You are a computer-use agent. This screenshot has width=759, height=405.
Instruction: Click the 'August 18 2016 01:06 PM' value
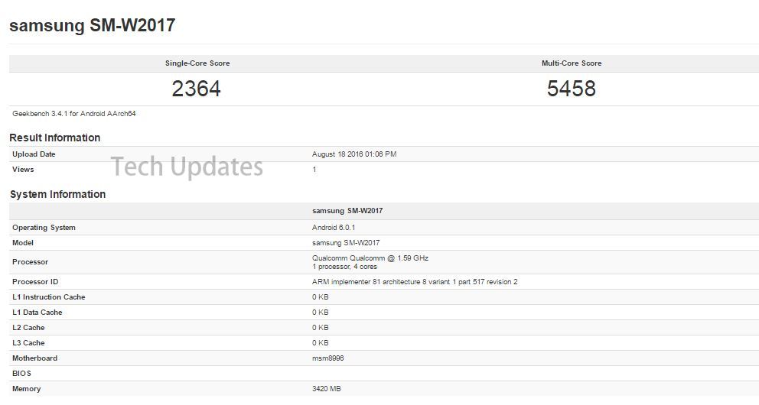354,154
